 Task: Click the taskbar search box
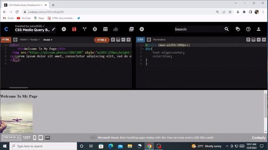(x=43, y=146)
